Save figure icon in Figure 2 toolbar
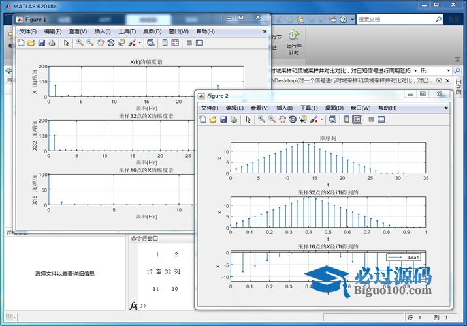The image size is (467, 326). [x=223, y=119]
